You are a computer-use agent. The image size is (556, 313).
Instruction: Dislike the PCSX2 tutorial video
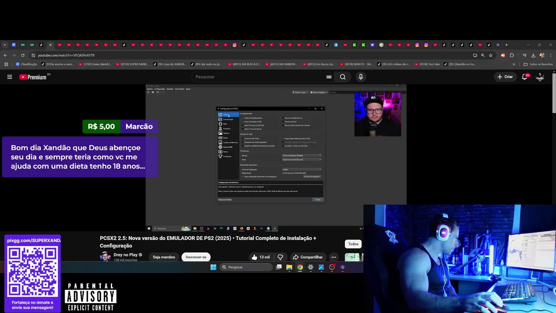tap(280, 257)
